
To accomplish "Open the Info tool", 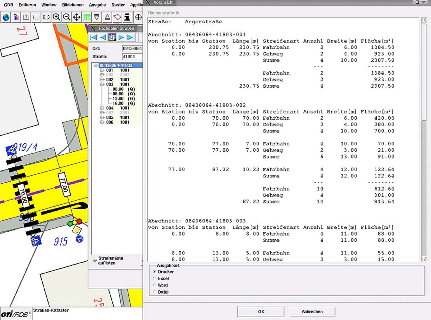I will (126, 17).
